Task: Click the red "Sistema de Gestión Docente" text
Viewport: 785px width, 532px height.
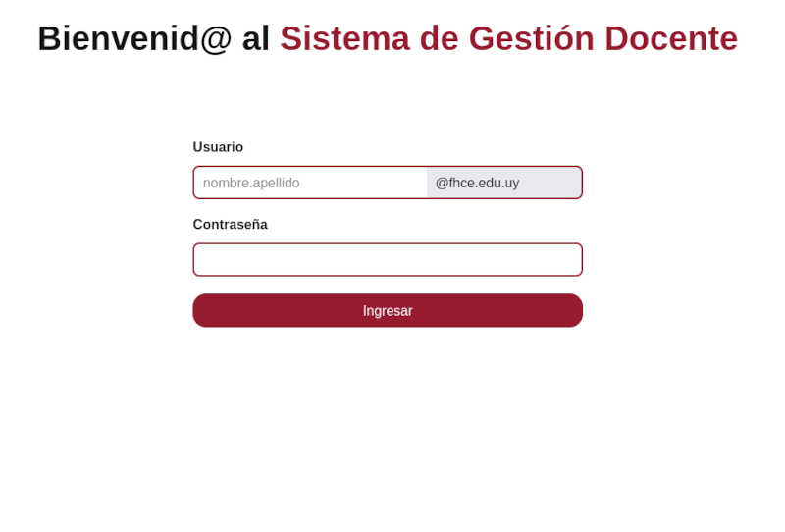Action: (x=508, y=39)
